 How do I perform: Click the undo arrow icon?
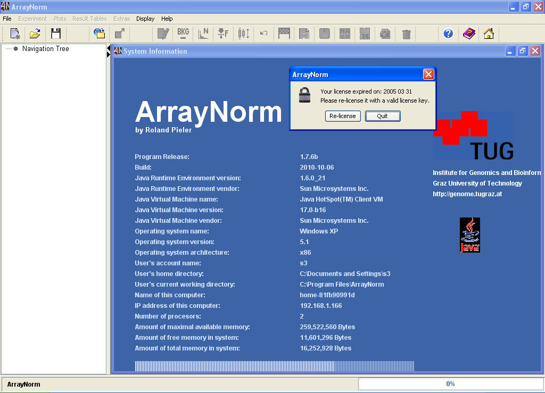tap(264, 34)
